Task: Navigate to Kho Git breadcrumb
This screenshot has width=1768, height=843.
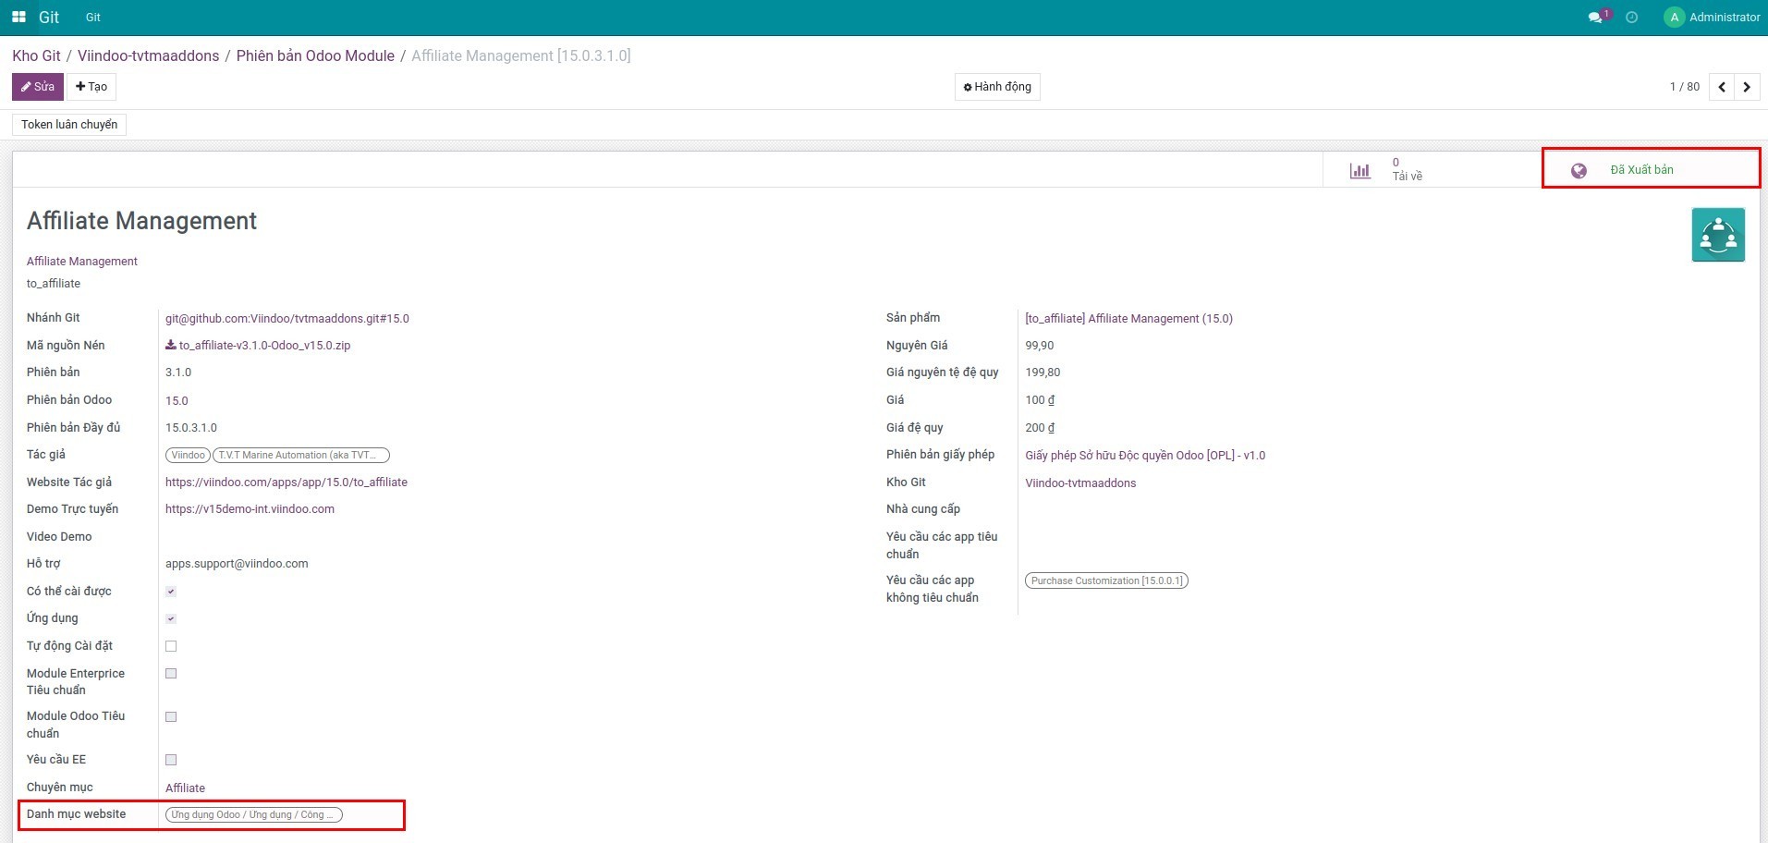Action: (36, 55)
